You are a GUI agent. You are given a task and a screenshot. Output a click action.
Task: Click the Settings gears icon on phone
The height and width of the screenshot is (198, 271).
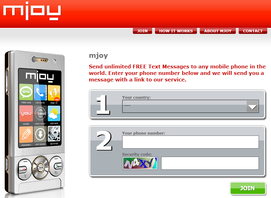click(x=54, y=134)
